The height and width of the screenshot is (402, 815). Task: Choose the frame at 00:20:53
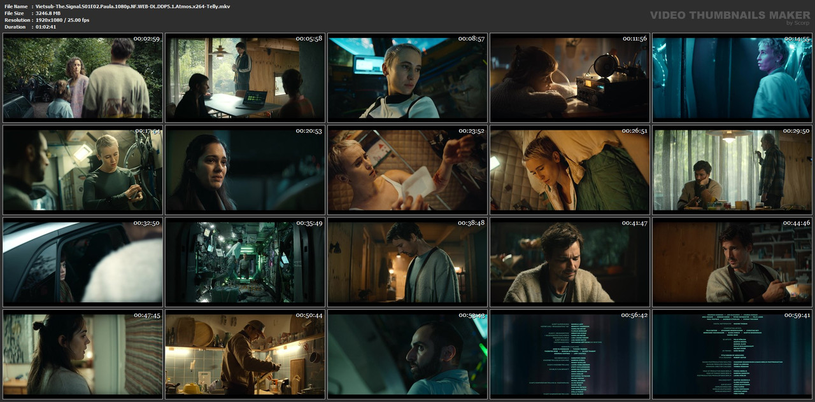[x=245, y=170]
